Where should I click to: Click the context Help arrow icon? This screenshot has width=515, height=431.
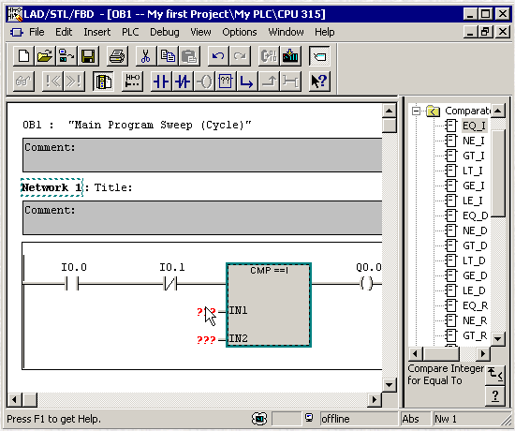(319, 82)
